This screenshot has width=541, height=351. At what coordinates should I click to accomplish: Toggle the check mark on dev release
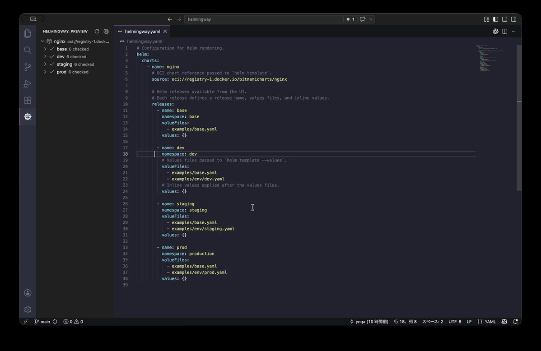click(x=52, y=56)
